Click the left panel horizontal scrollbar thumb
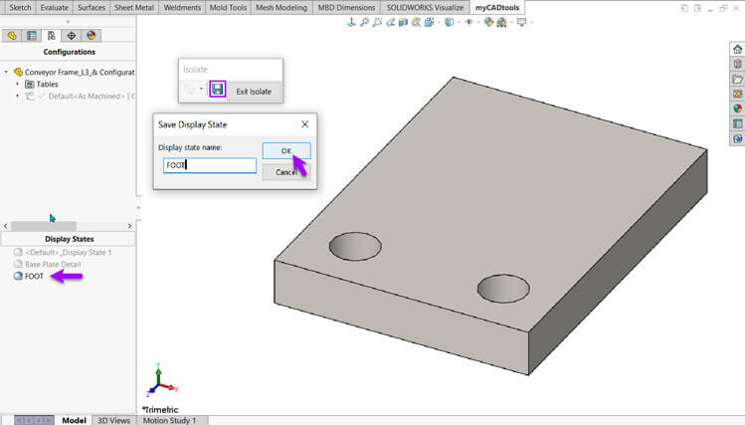 coord(43,226)
